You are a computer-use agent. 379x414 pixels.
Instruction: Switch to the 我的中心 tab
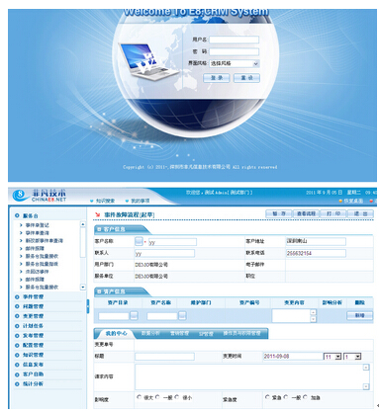(x=116, y=333)
